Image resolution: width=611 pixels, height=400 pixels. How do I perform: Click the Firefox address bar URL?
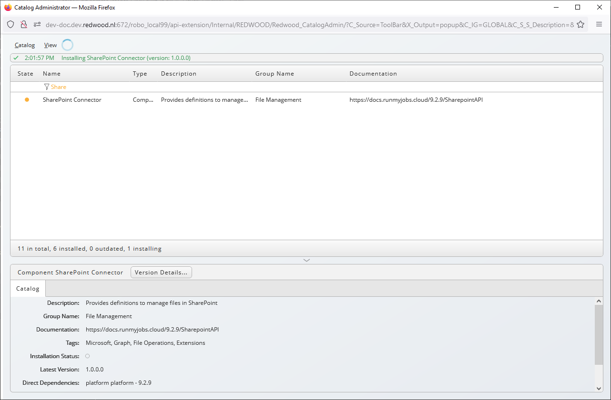point(310,25)
